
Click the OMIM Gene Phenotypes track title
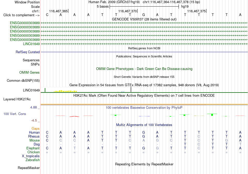pyautogui.click(x=144, y=69)
